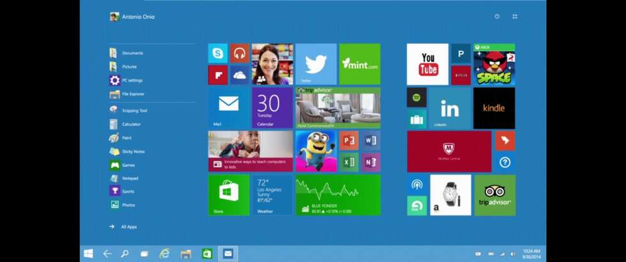
Task: Click the Windows Start button
Action: click(x=89, y=254)
